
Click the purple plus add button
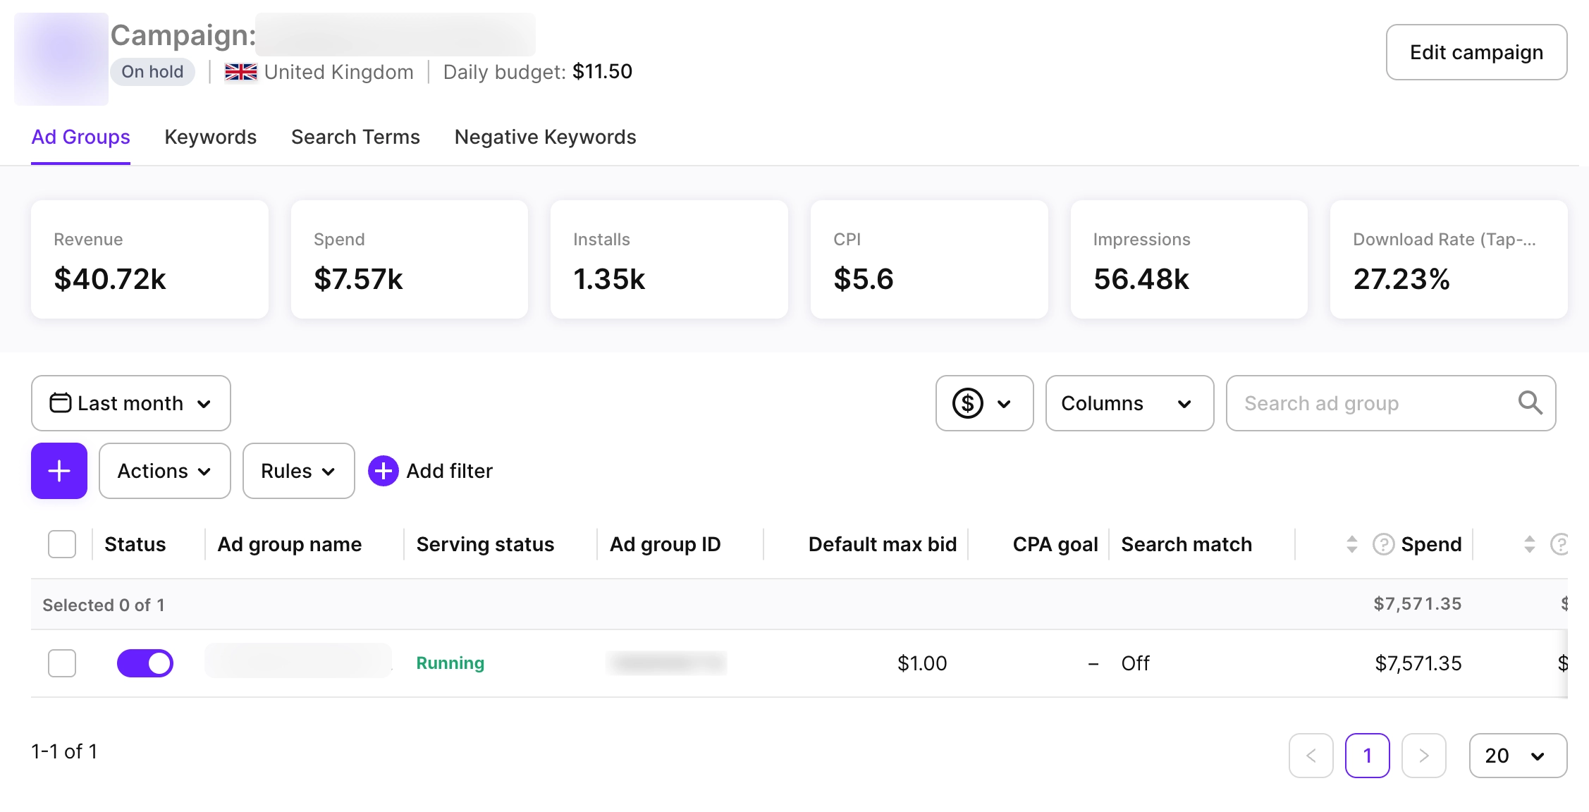pos(59,471)
